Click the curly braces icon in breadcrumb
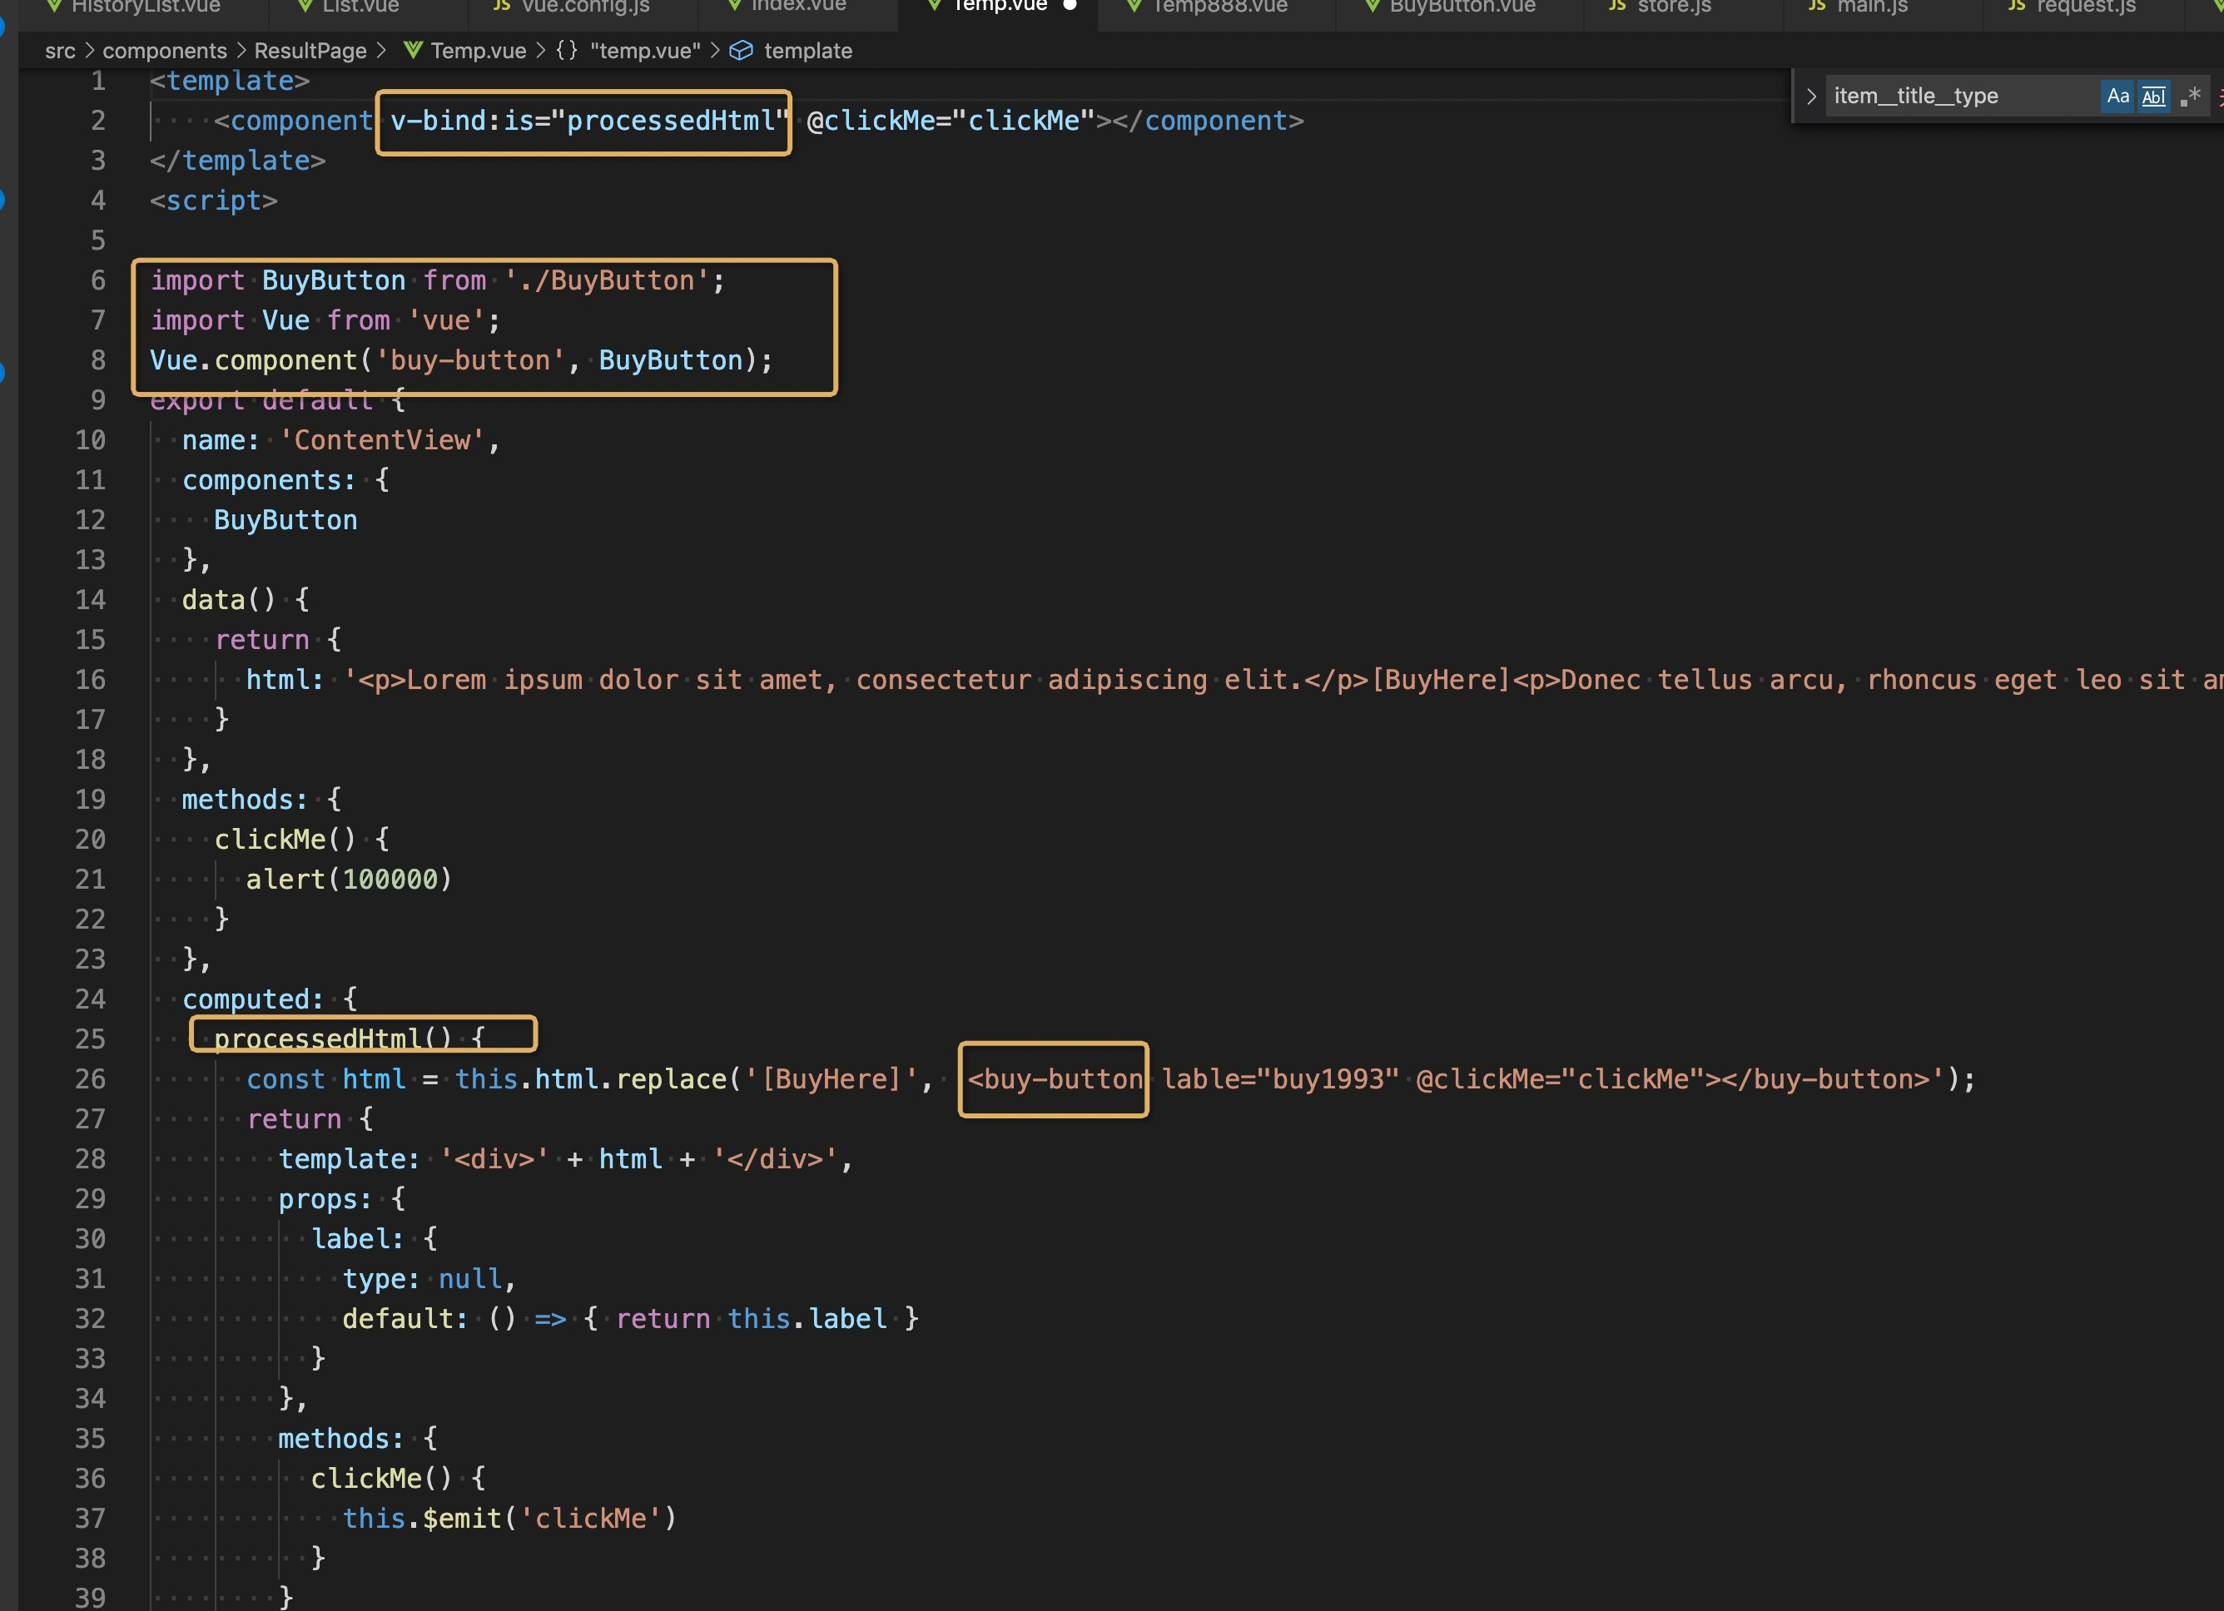2224x1611 pixels. (567, 50)
